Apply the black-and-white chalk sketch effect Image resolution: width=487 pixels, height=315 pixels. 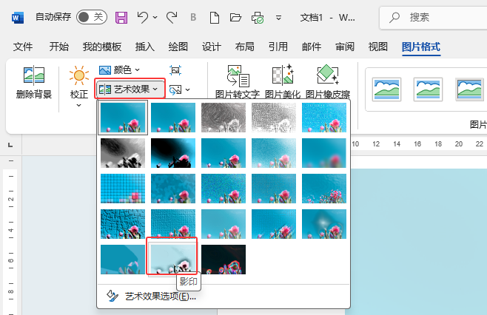[123, 153]
